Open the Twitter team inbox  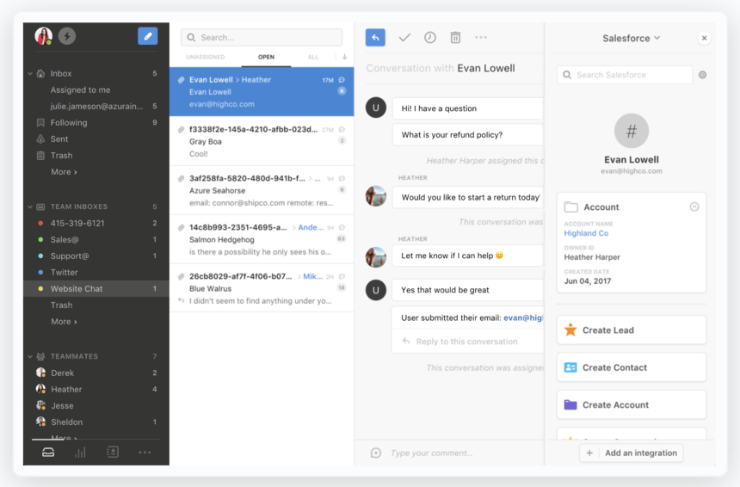(x=96, y=272)
